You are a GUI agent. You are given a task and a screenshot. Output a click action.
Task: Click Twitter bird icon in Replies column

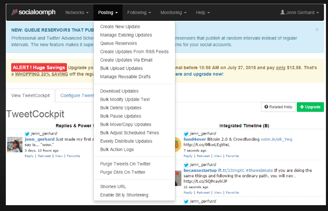coord(27,134)
